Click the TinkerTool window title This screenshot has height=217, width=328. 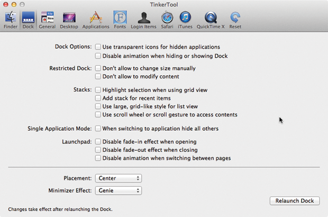tap(164, 5)
